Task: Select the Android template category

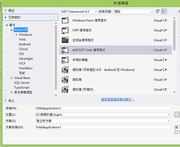Action: (x=25, y=44)
